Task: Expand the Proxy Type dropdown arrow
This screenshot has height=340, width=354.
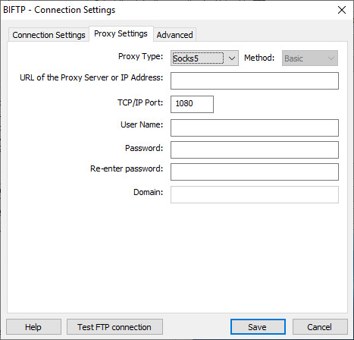Action: click(x=232, y=58)
